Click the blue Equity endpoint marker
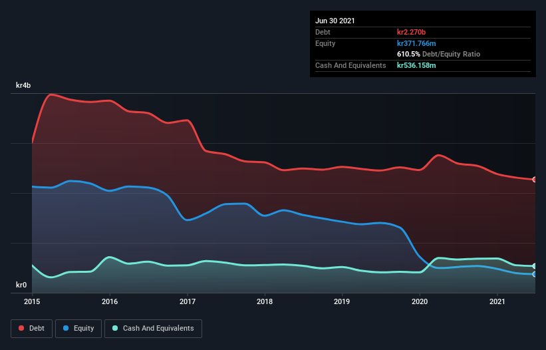The height and width of the screenshot is (350, 546). [x=535, y=274]
